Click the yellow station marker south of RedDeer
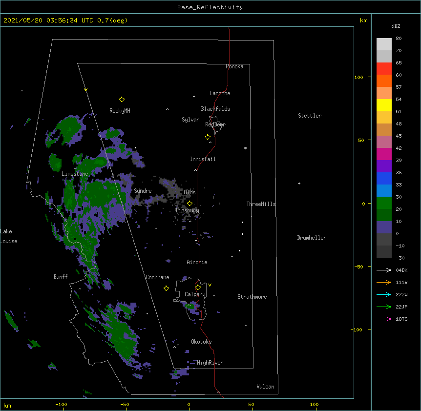This screenshot has height=411, width=421. click(x=208, y=137)
